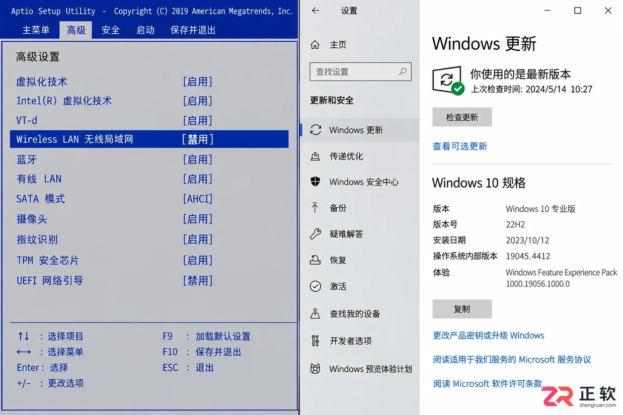Click the checkmark circle icon for 激活
The height and width of the screenshot is (415, 623).
[x=316, y=286]
